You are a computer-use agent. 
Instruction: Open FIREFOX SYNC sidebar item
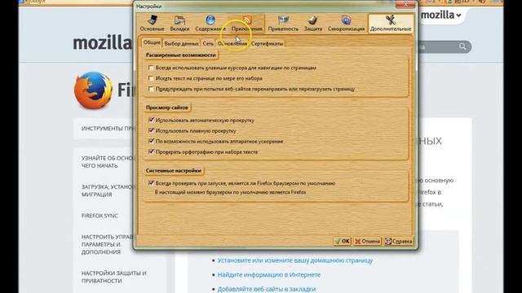tap(100, 216)
